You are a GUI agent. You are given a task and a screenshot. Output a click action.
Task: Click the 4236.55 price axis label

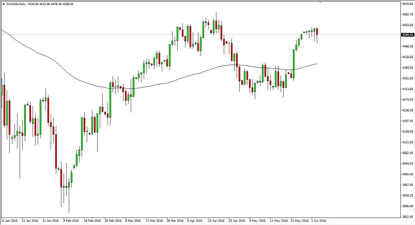[x=407, y=110]
